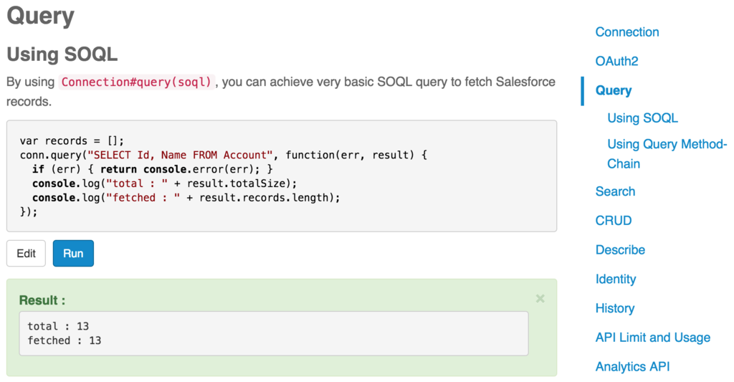The height and width of the screenshot is (382, 734).
Task: Click the Edit button below the code
Action: pyautogui.click(x=27, y=254)
